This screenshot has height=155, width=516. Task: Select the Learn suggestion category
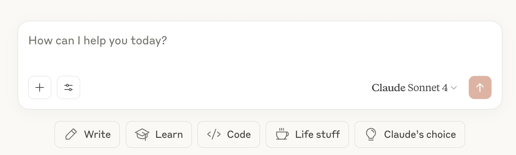pos(159,135)
